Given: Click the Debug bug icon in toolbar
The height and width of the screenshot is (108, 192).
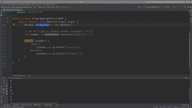Looking at the screenshot, I should tap(166, 7).
